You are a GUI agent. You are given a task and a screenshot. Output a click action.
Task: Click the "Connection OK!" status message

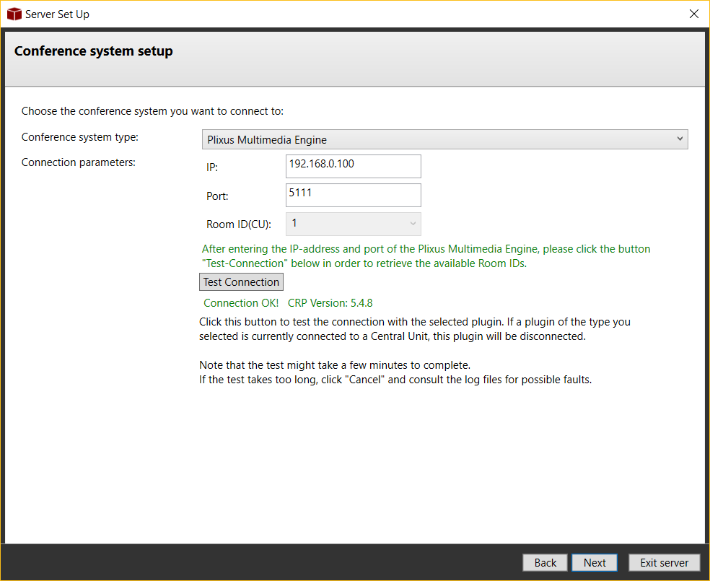[x=241, y=303]
